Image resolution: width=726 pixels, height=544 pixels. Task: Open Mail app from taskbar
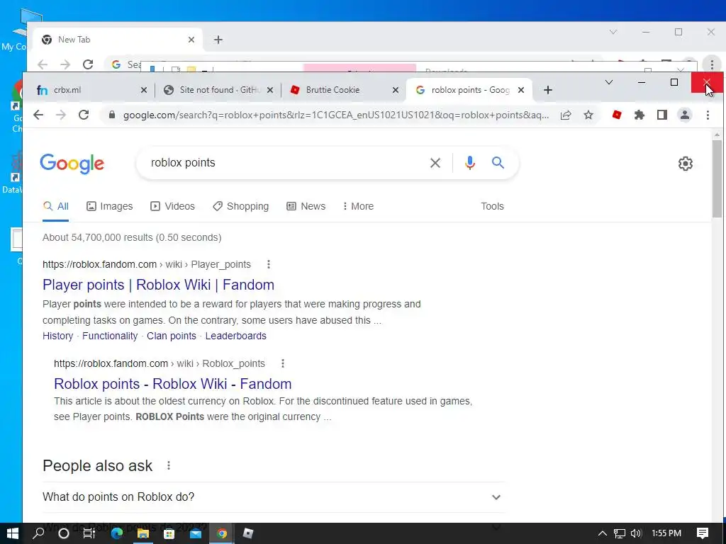pos(196,533)
